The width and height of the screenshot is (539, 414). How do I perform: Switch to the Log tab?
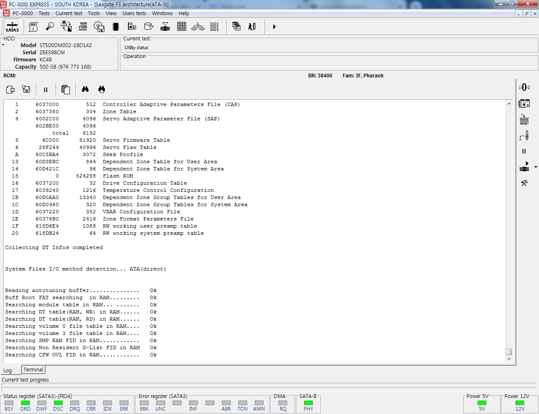8,371
